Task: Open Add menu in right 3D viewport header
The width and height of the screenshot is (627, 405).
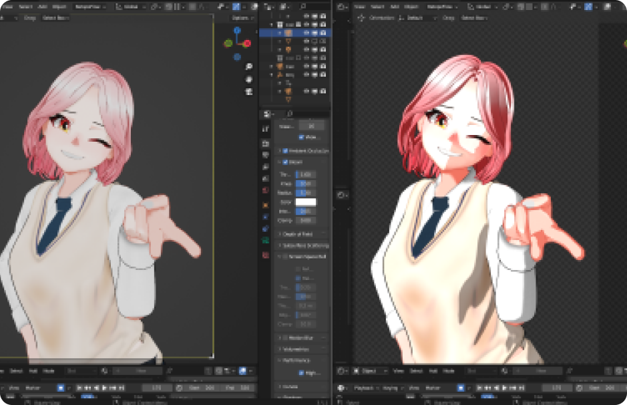Action: (394, 7)
